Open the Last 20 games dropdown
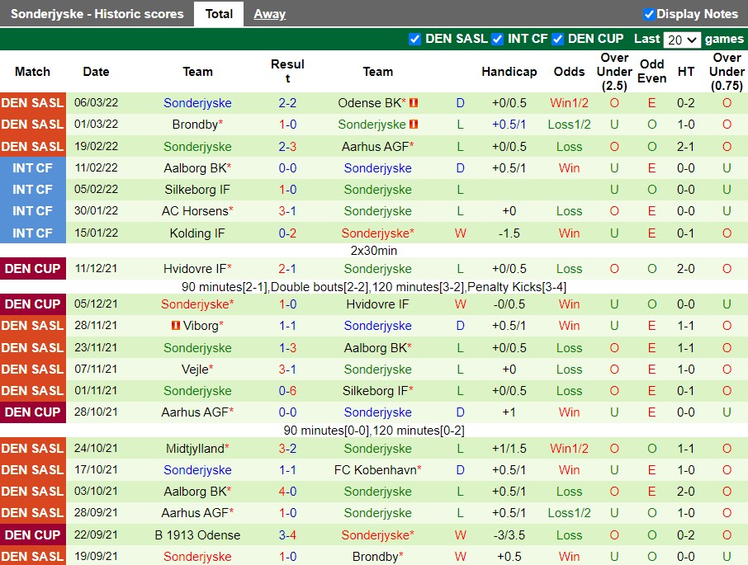The height and width of the screenshot is (565, 748). click(x=682, y=40)
